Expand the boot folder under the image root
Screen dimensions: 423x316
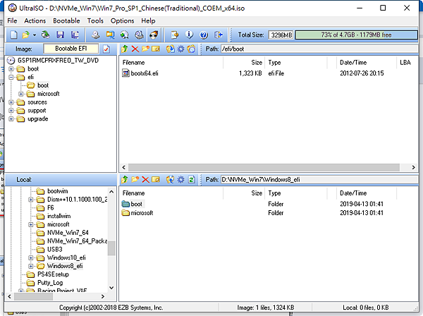[x=11, y=69]
